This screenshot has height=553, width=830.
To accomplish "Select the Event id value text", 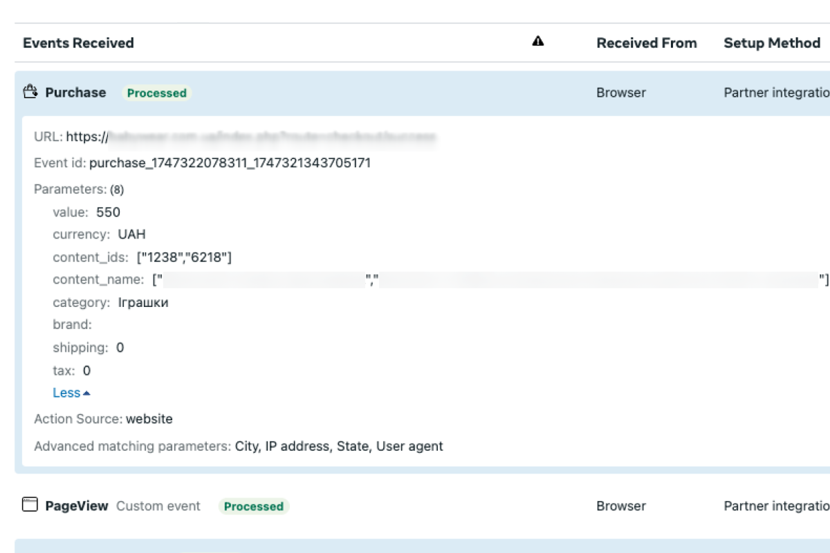I will pos(232,163).
